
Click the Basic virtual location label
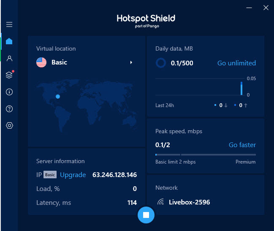pos(59,62)
